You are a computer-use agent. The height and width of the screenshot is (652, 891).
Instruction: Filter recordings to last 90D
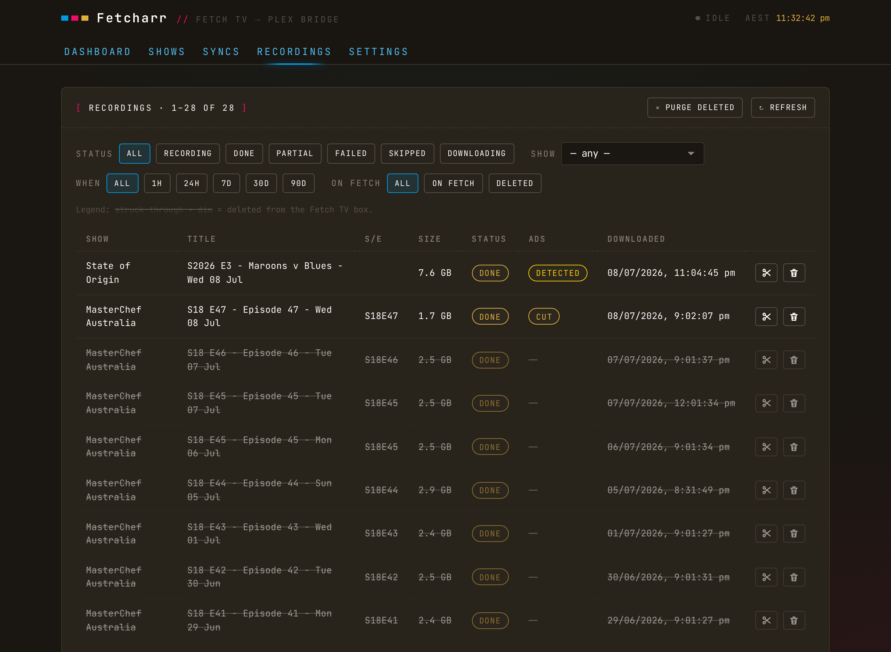pos(299,183)
